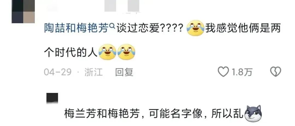Viewport: 295px width, 126px height.
Task: Click the text "谈过恋爱????"
Action: 150,29
